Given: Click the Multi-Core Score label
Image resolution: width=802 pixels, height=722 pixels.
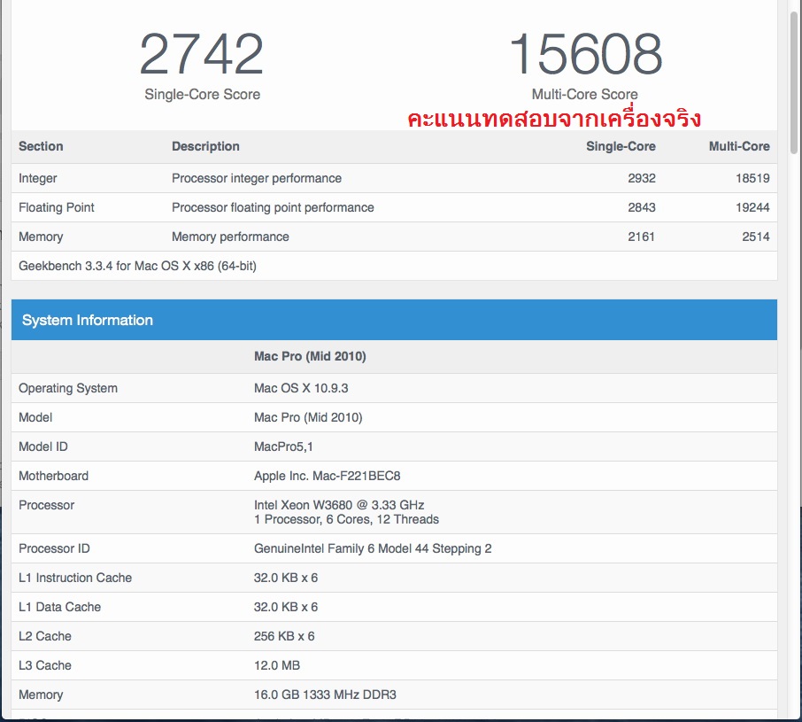Looking at the screenshot, I should click(584, 94).
